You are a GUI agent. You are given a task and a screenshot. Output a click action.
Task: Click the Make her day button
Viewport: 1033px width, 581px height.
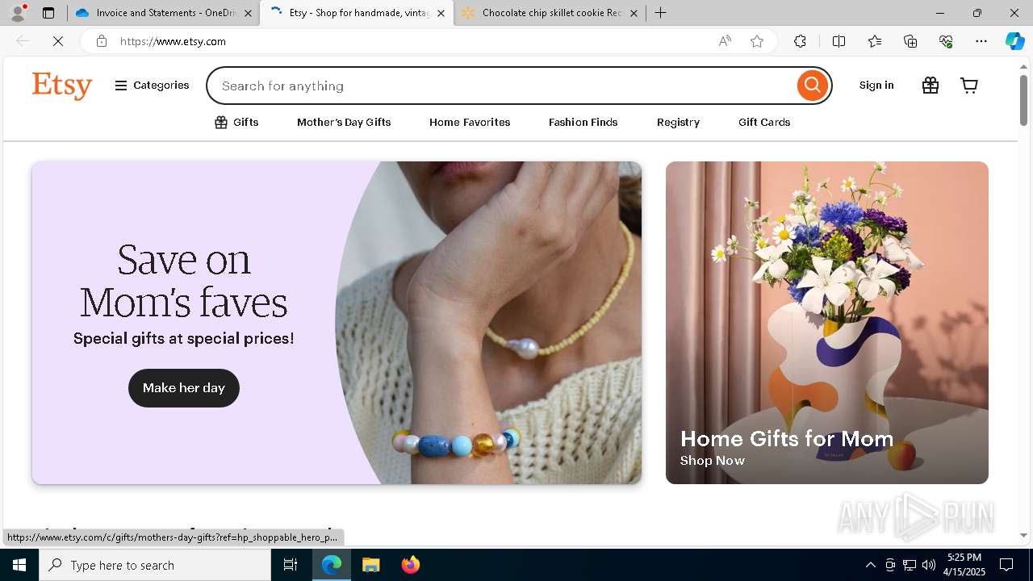tap(184, 388)
